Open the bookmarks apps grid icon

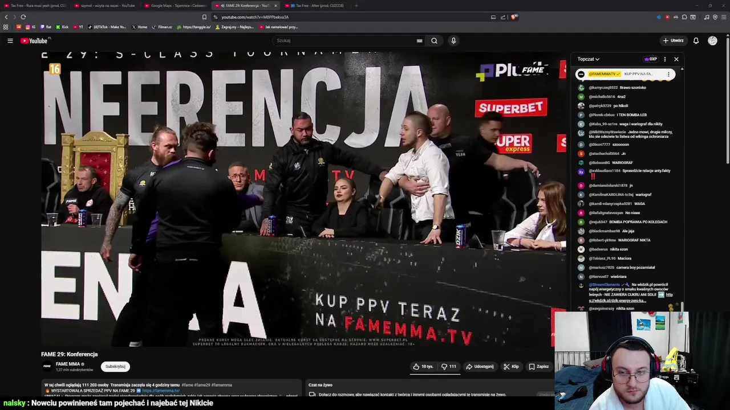tap(6, 27)
